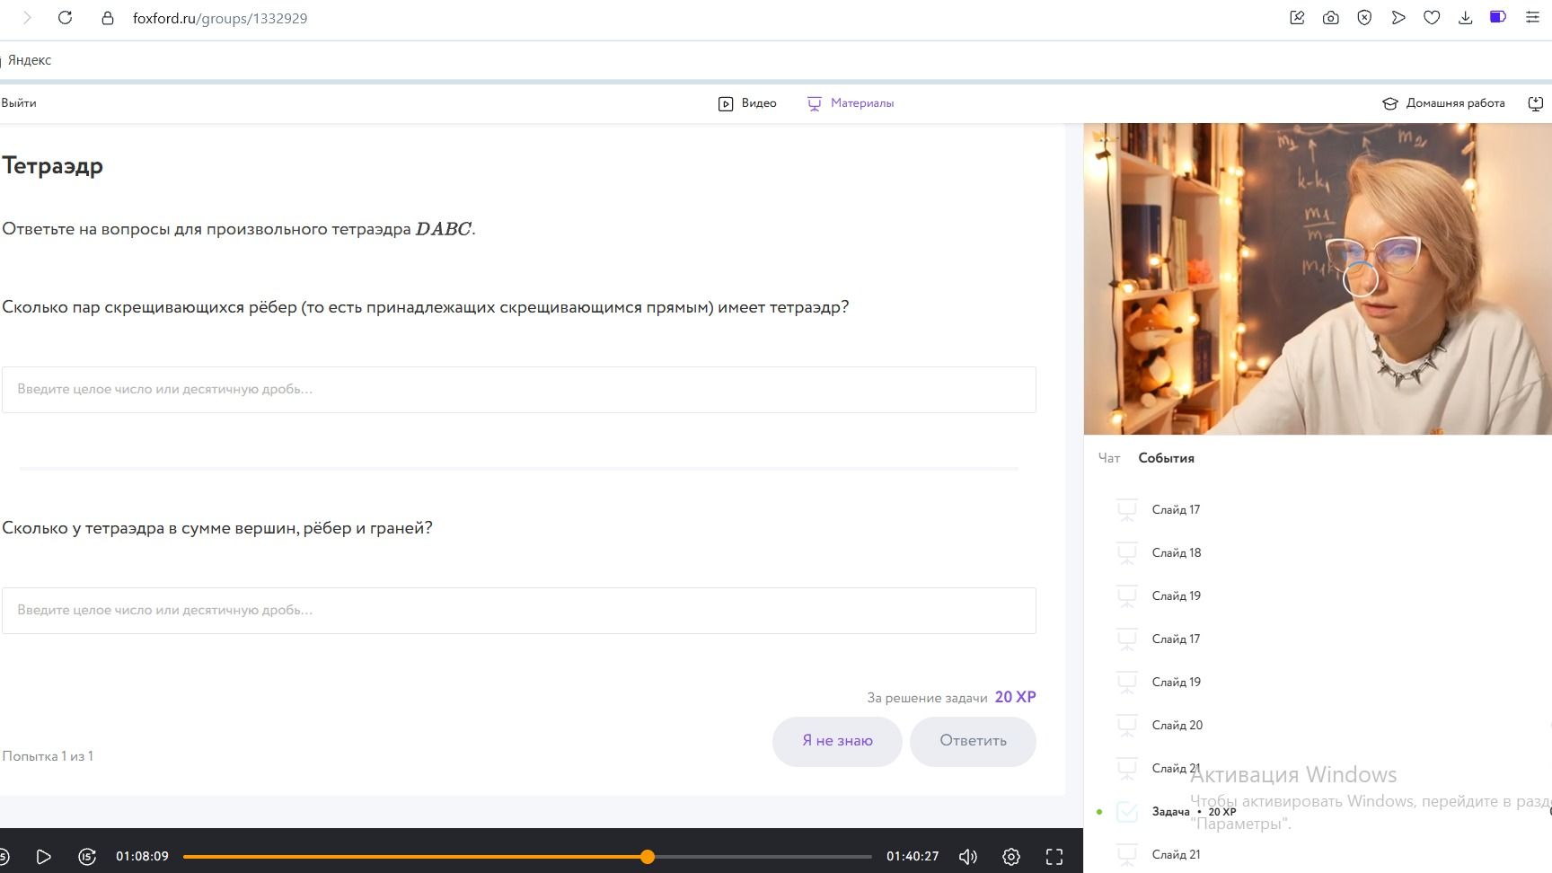
Task: Click the teacher webcam video thumbnail
Action: coord(1318,279)
